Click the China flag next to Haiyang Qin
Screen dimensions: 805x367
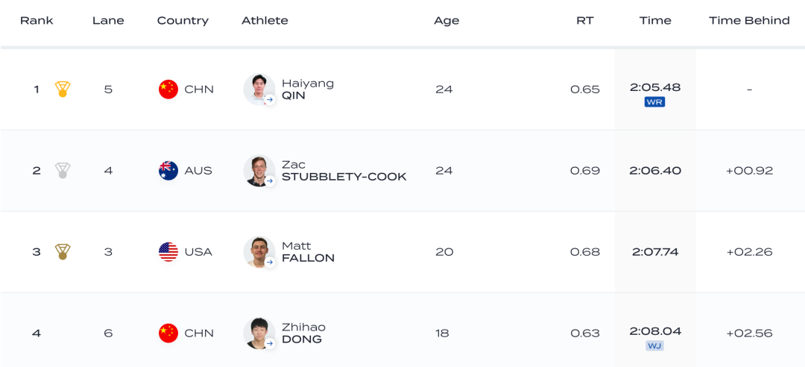pyautogui.click(x=168, y=90)
